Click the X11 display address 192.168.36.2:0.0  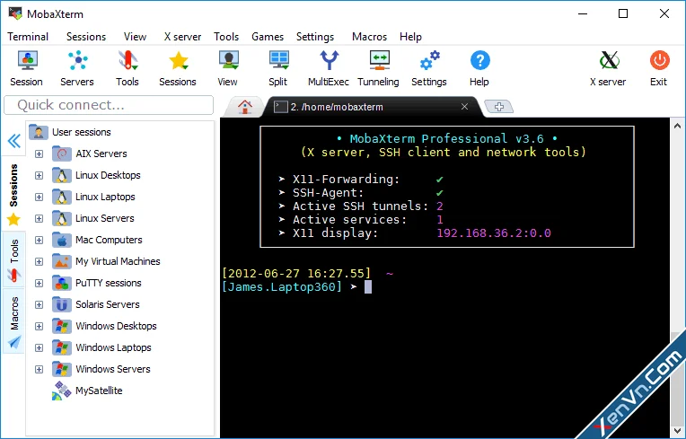click(x=494, y=233)
